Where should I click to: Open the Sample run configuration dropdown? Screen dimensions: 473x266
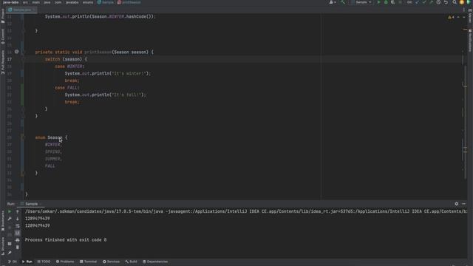(361, 2)
